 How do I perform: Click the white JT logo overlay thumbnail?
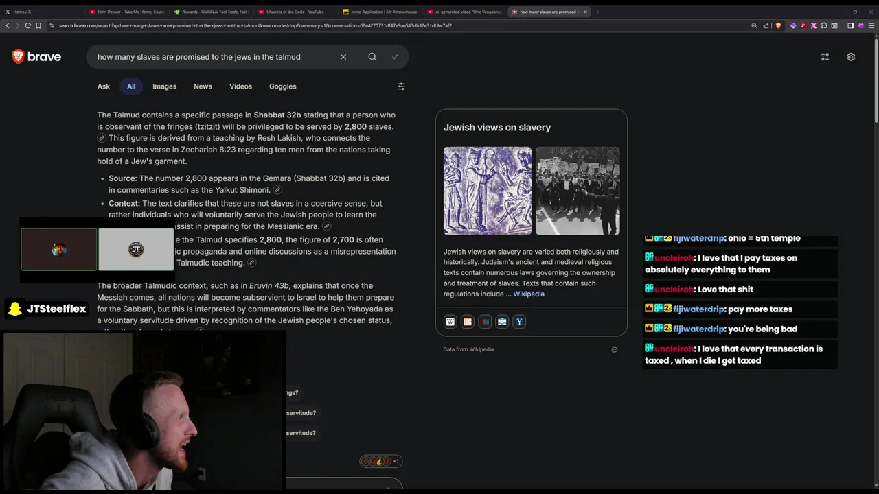(x=136, y=250)
